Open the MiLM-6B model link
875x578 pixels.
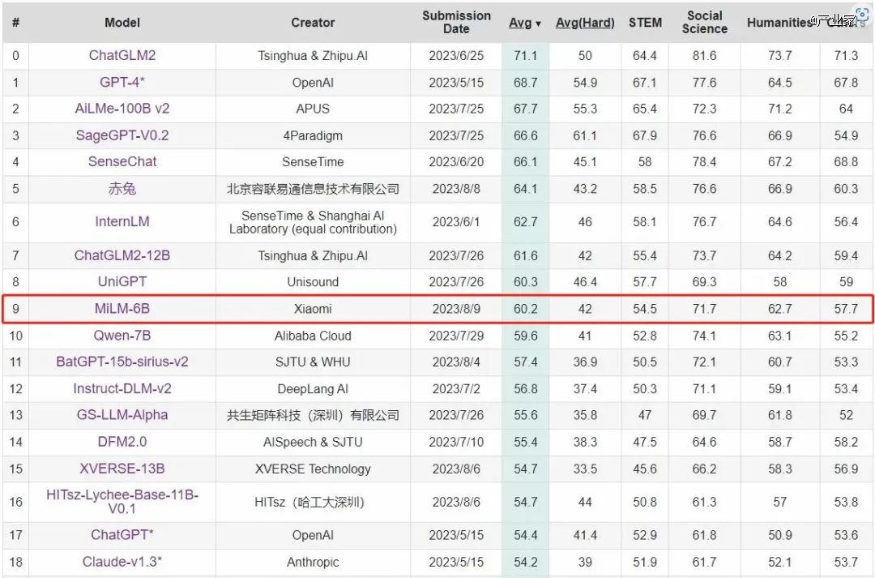[x=122, y=308]
